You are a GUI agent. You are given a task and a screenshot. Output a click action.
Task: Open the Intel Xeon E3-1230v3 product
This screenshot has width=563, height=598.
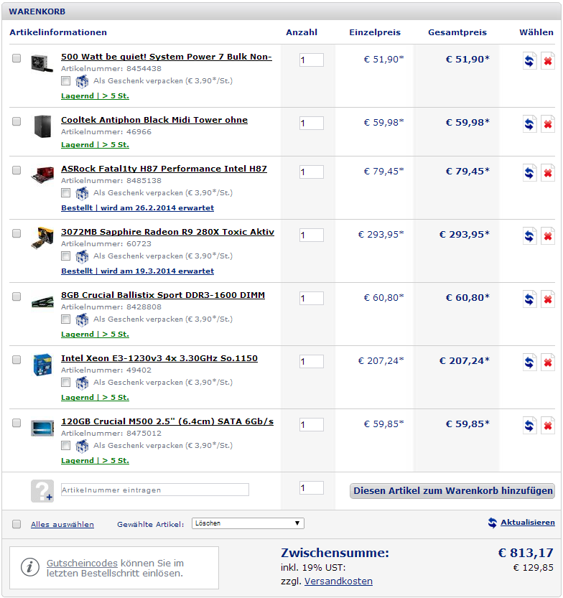[x=159, y=358]
